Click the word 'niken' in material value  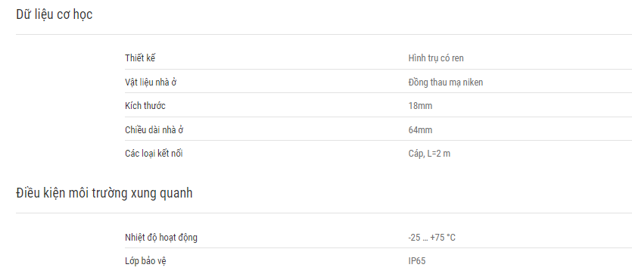[x=472, y=82]
